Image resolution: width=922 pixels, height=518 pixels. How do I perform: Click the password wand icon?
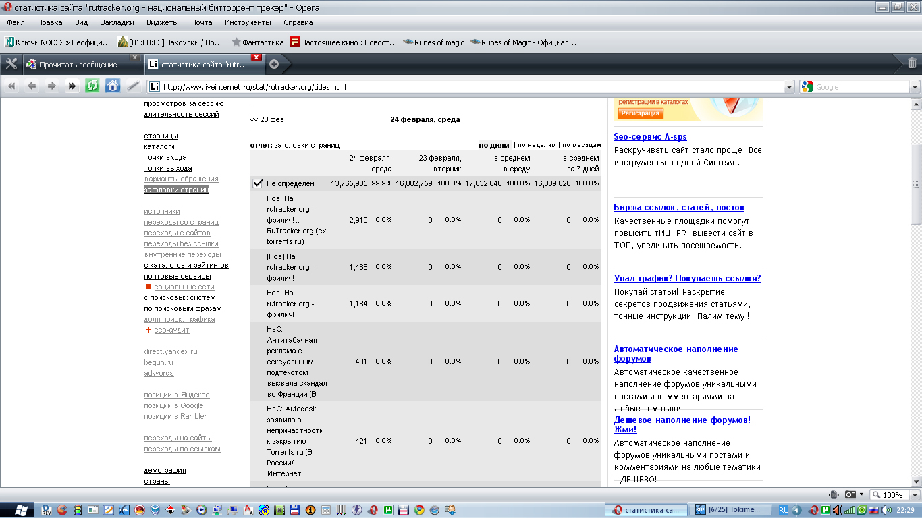[134, 86]
